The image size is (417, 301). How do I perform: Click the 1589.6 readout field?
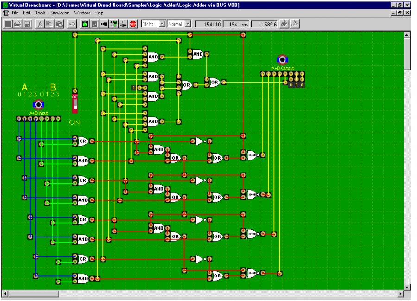pyautogui.click(x=265, y=25)
